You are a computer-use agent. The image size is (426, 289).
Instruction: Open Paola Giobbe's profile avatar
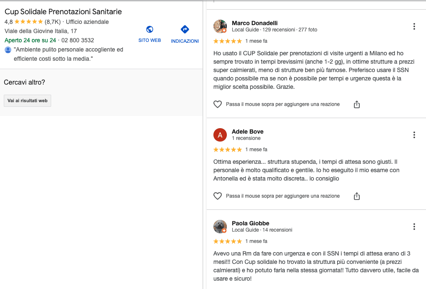coord(220,226)
